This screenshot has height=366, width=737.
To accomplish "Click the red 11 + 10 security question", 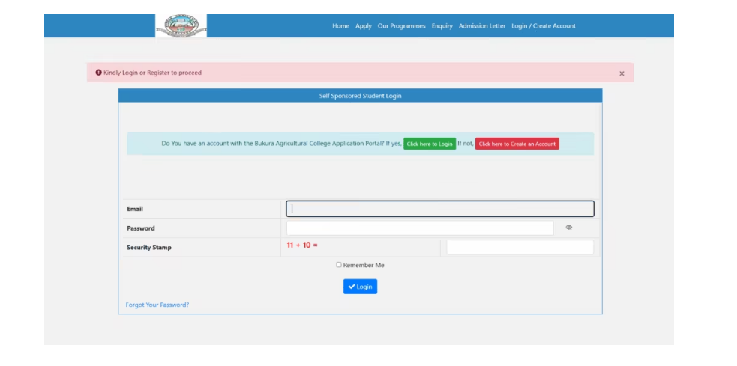I will tap(302, 245).
